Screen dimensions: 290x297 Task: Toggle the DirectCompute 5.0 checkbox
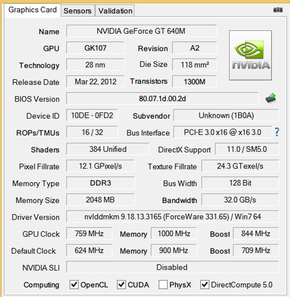(x=205, y=285)
